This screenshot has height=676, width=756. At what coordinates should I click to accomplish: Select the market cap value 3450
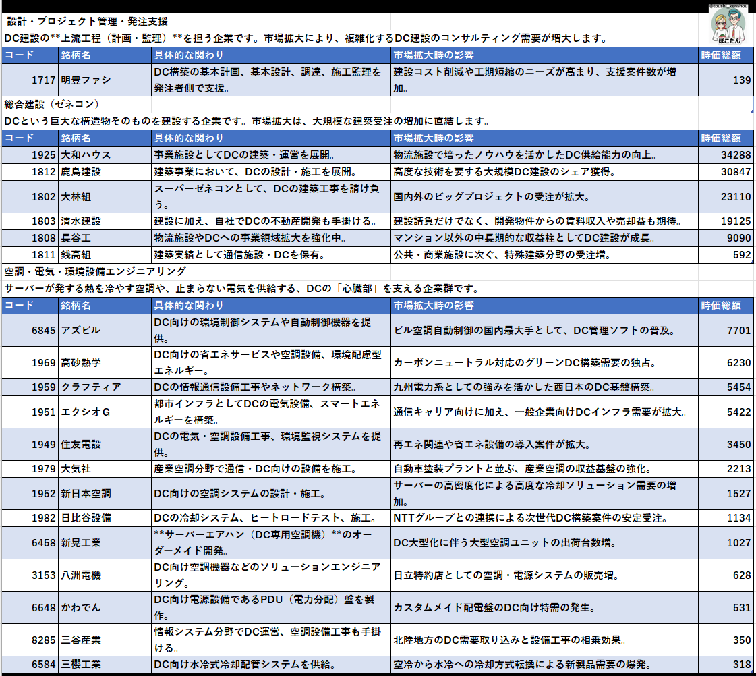pyautogui.click(x=726, y=445)
